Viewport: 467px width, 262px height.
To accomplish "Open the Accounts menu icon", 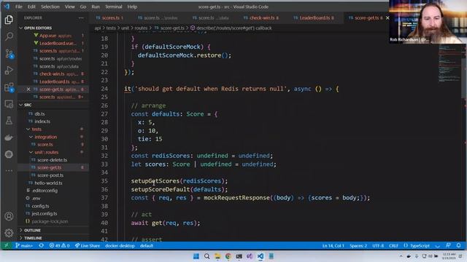I will click(x=9, y=216).
